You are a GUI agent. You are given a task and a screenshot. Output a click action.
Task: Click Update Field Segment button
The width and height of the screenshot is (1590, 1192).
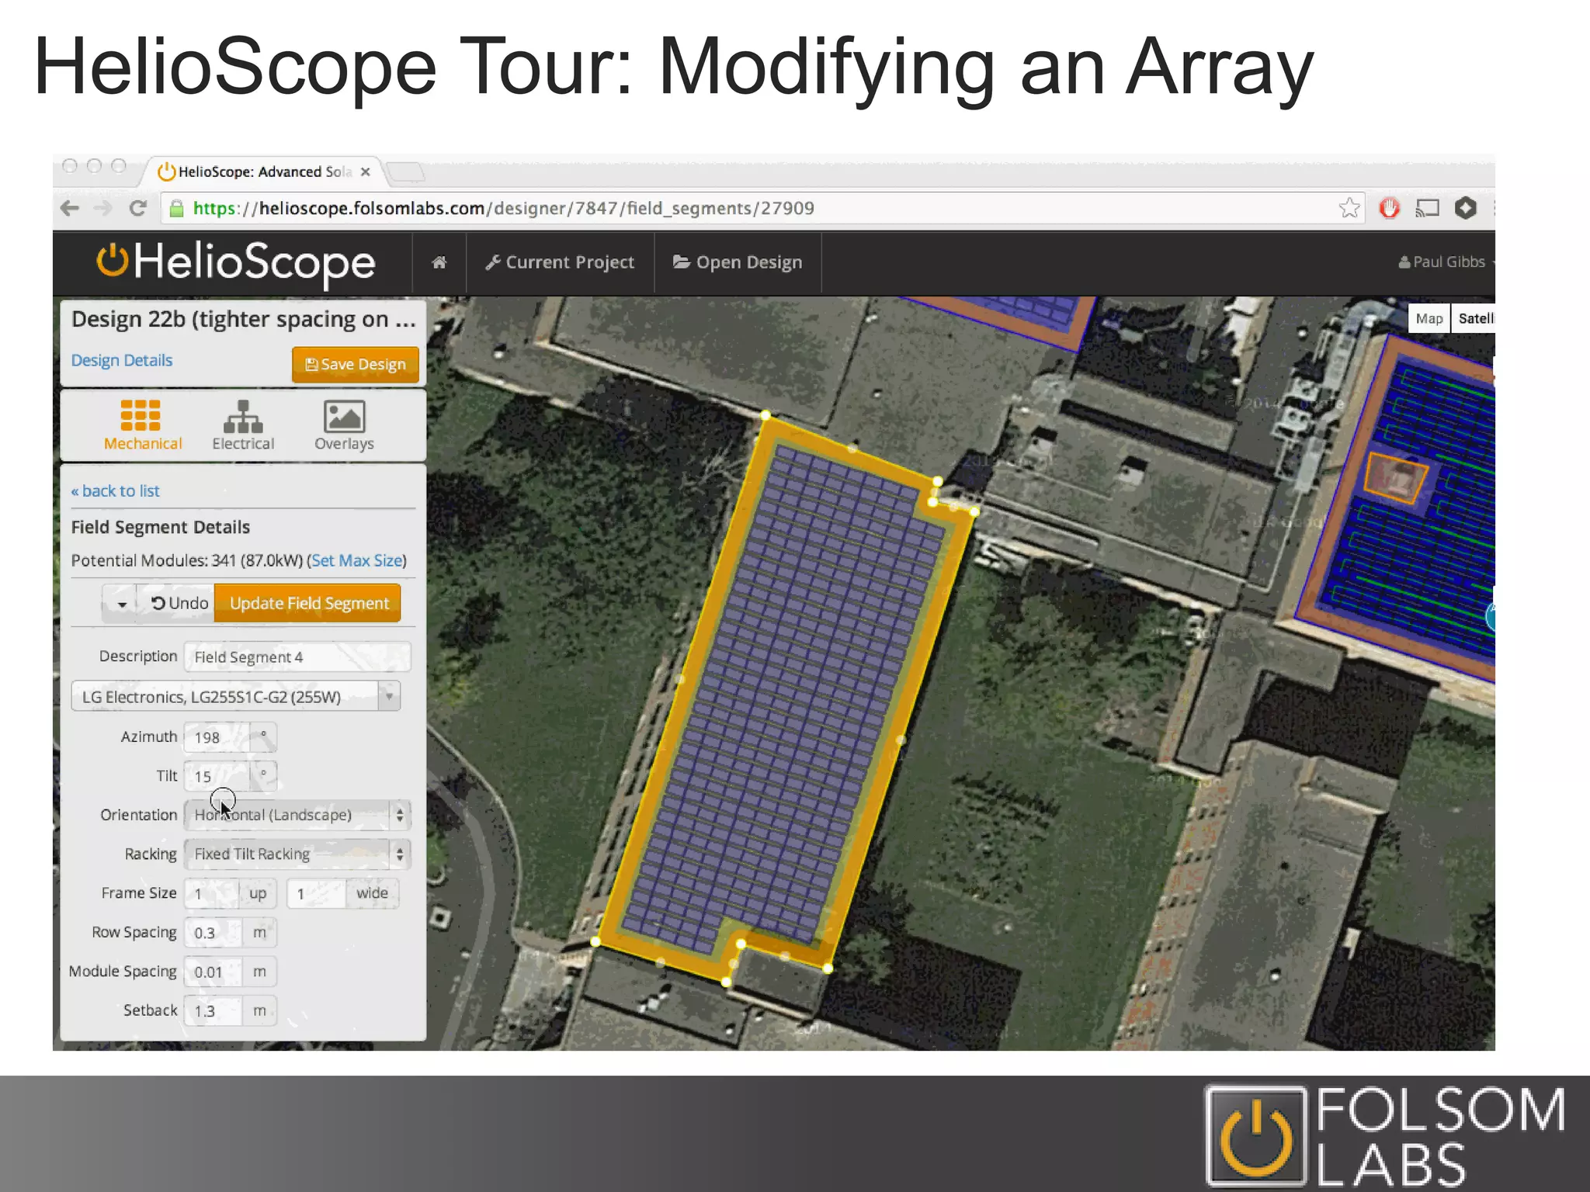[x=308, y=603]
